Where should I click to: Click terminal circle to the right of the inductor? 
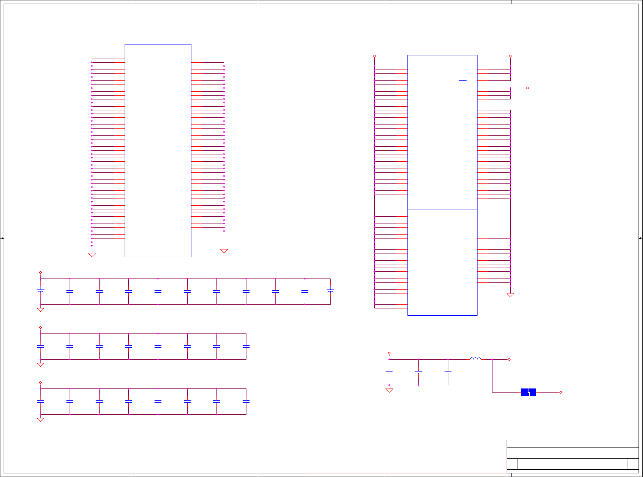509,359
